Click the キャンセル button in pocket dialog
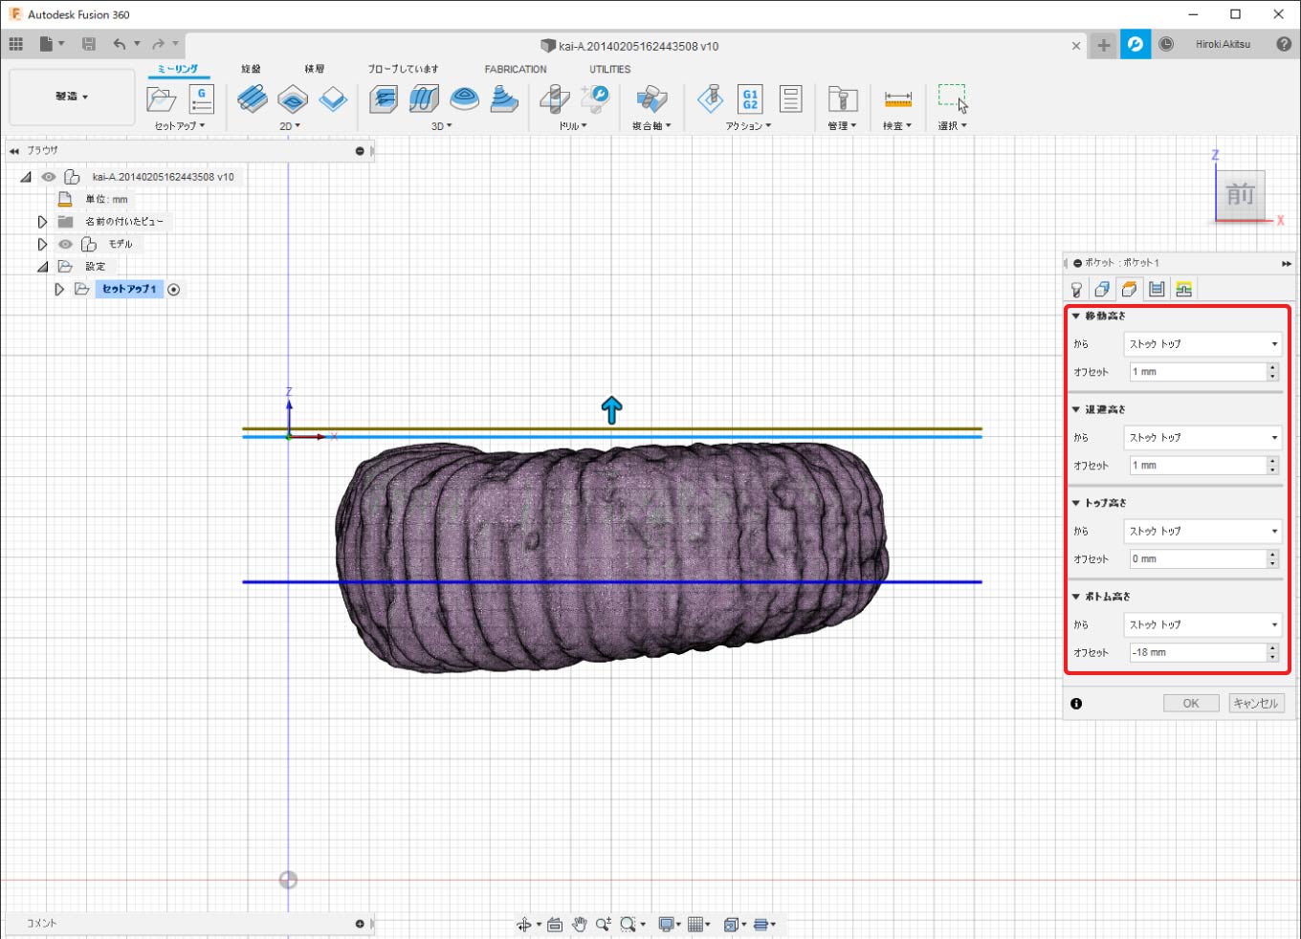 (1255, 703)
